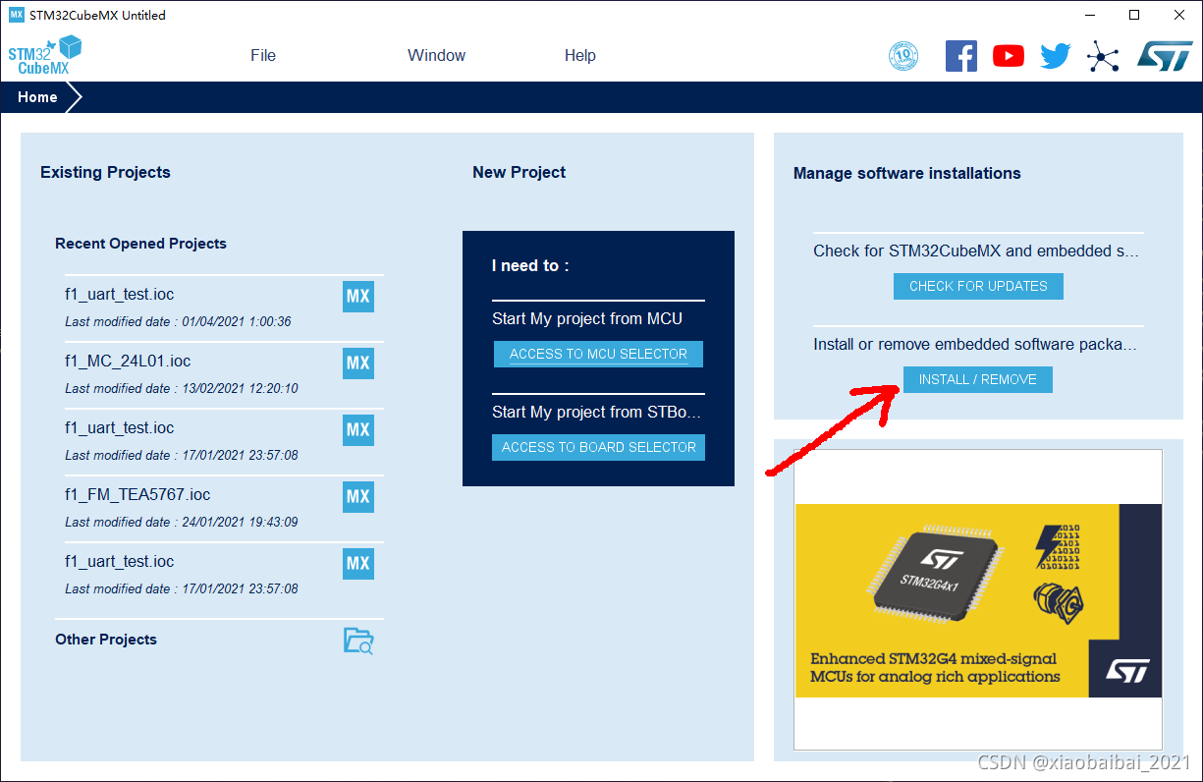Open the 10th anniversary badge icon
Screen dimensions: 1203x782
click(x=903, y=56)
